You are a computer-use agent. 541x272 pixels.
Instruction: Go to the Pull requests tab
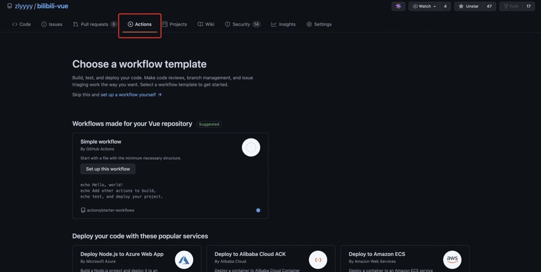point(95,24)
